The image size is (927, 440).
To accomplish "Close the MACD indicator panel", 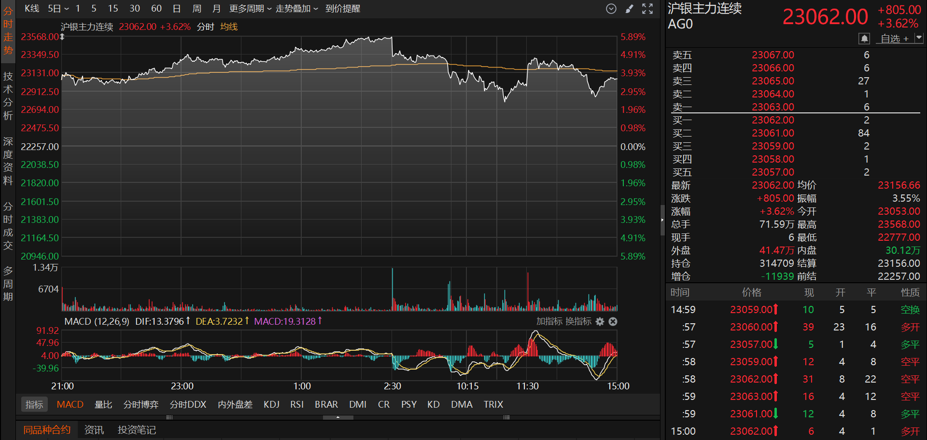I will coord(613,321).
